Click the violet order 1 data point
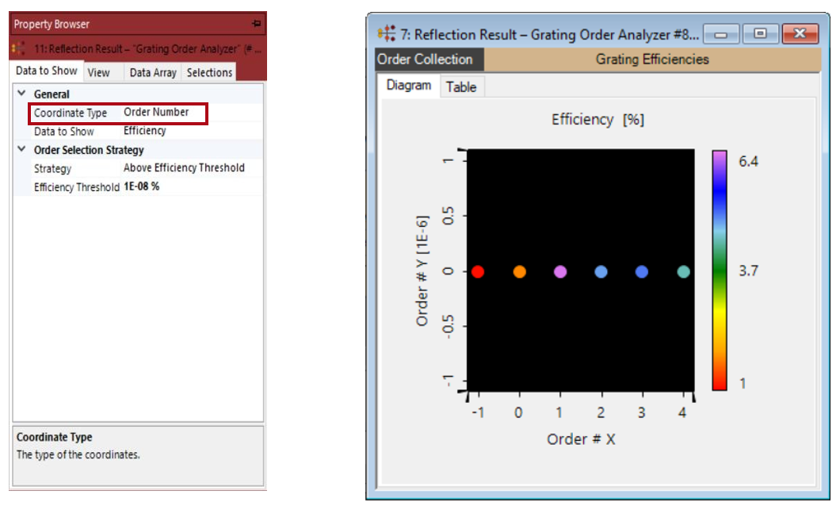Image resolution: width=840 pixels, height=510 pixels. [x=560, y=272]
